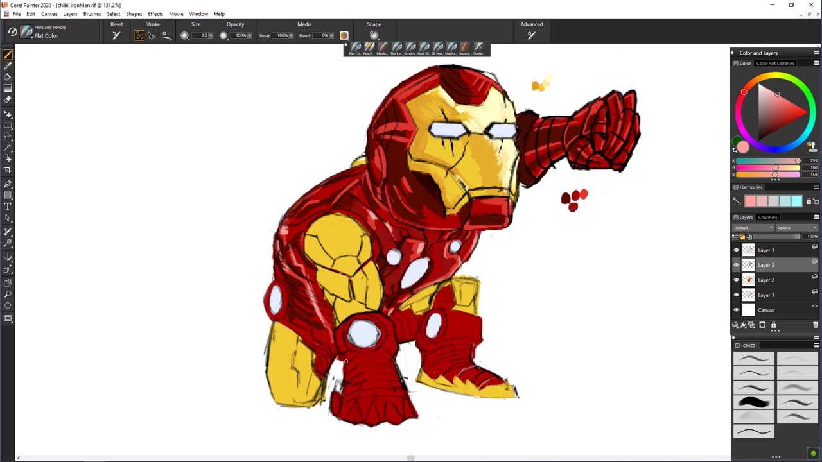Open the Advanced brush controls icon

pos(531,35)
